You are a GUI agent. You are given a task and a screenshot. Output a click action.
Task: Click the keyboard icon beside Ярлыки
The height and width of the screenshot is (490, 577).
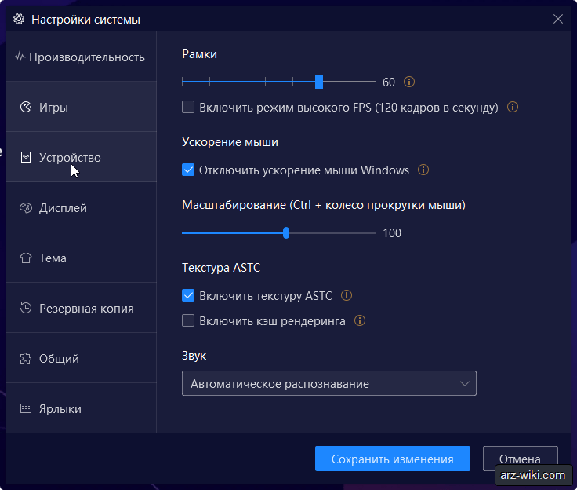(26, 408)
